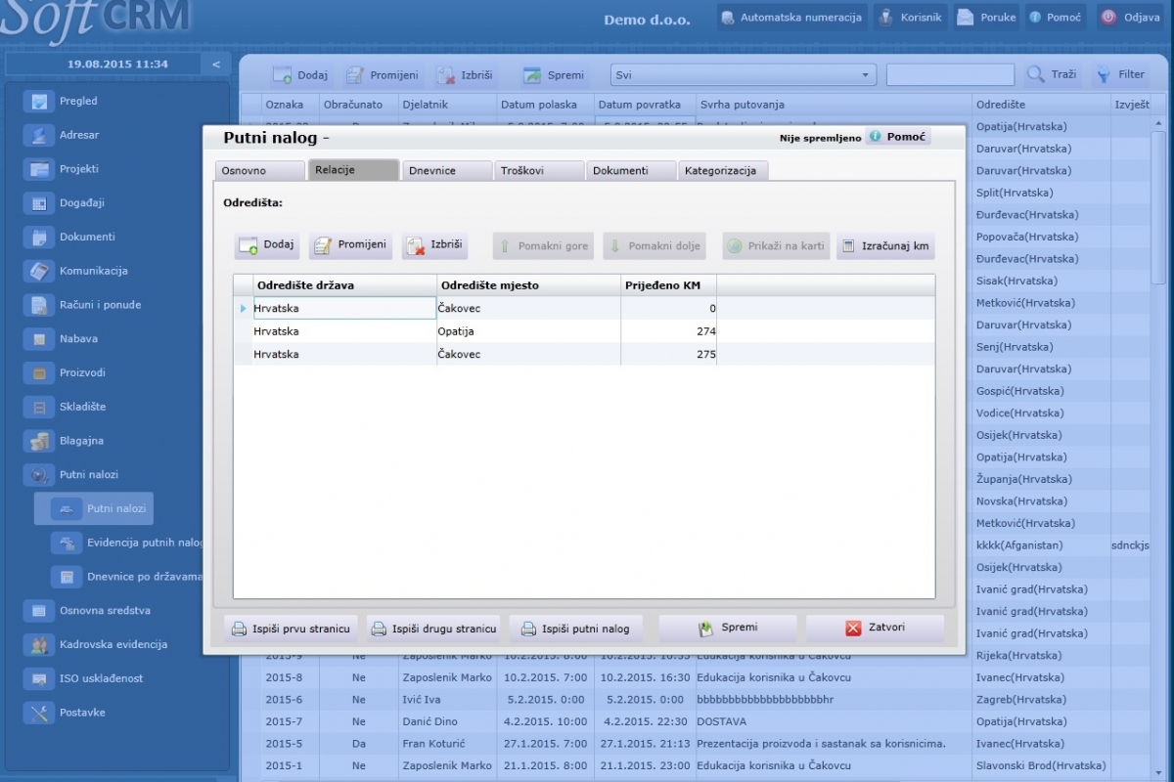The height and width of the screenshot is (782, 1174).
Task: Open the Troškovi tab
Action: pos(539,170)
